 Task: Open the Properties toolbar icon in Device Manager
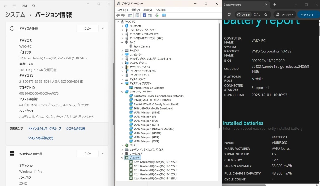click(x=137, y=15)
